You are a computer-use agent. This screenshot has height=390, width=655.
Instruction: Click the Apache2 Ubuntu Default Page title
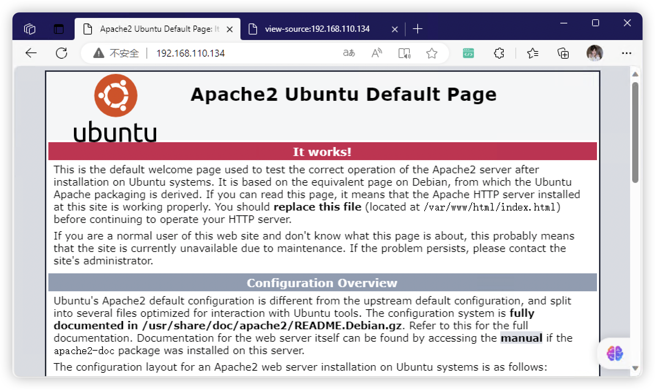click(x=343, y=94)
